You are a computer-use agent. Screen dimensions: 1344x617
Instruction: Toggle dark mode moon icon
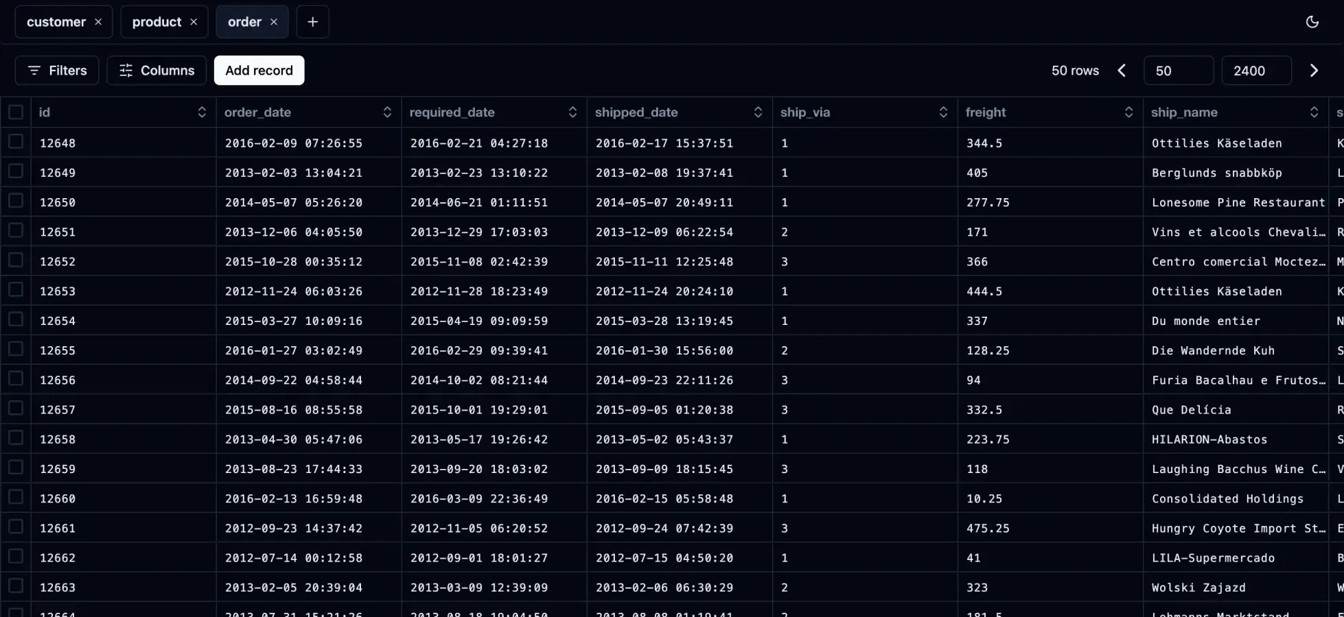[1312, 22]
